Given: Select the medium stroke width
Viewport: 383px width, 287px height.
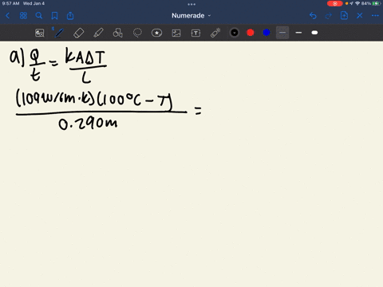Looking at the screenshot, I should (x=298, y=33).
